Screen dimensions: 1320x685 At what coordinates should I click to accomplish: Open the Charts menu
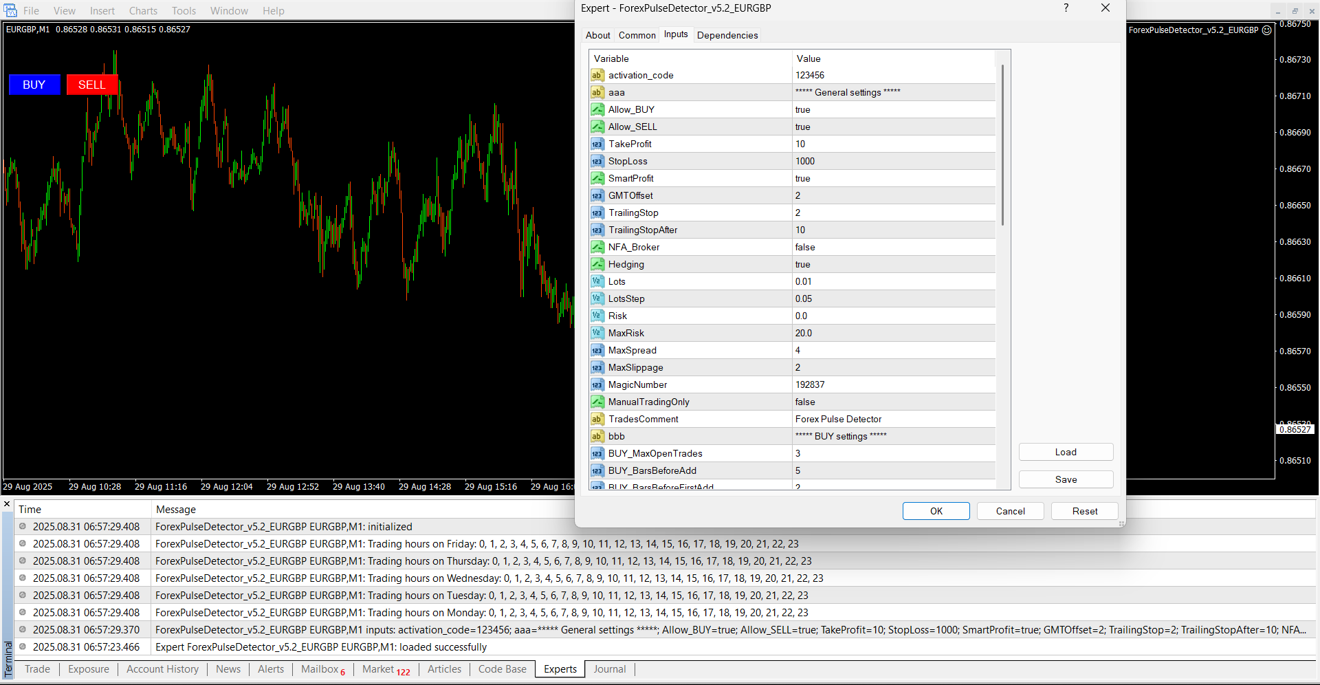tap(143, 11)
